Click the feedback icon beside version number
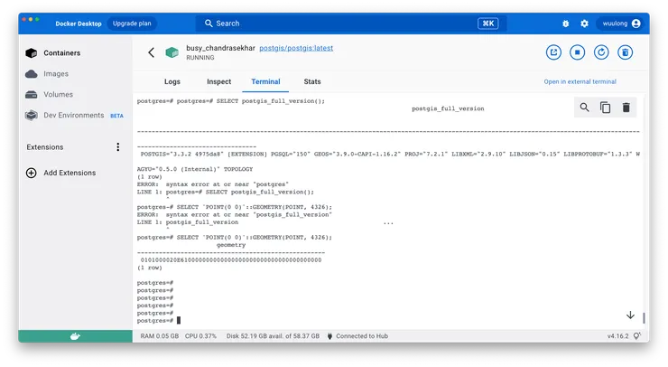 tap(637, 336)
